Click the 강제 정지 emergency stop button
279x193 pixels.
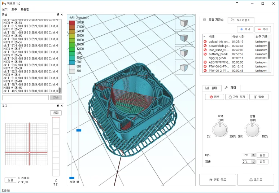[x=237, y=97]
